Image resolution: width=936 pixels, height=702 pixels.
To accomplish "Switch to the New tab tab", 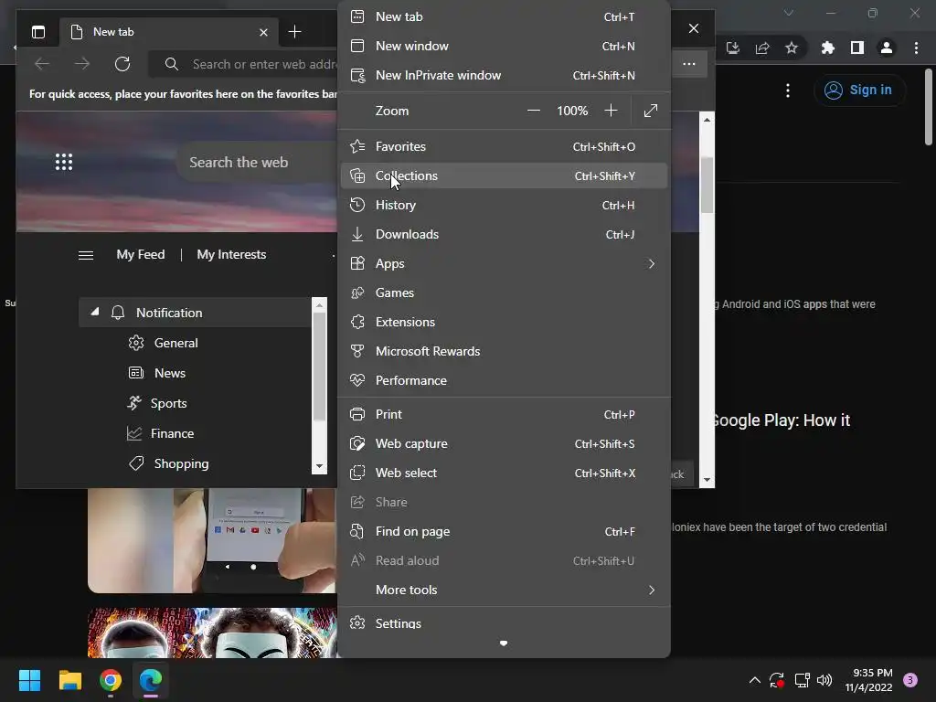I will tap(169, 32).
